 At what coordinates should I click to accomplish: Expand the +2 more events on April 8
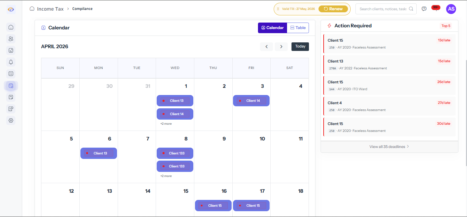[166, 176]
